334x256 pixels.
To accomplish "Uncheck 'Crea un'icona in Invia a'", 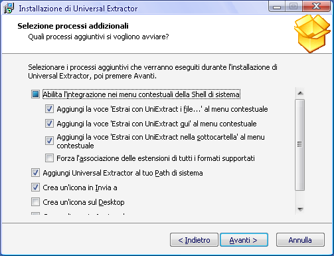I will (35, 188).
